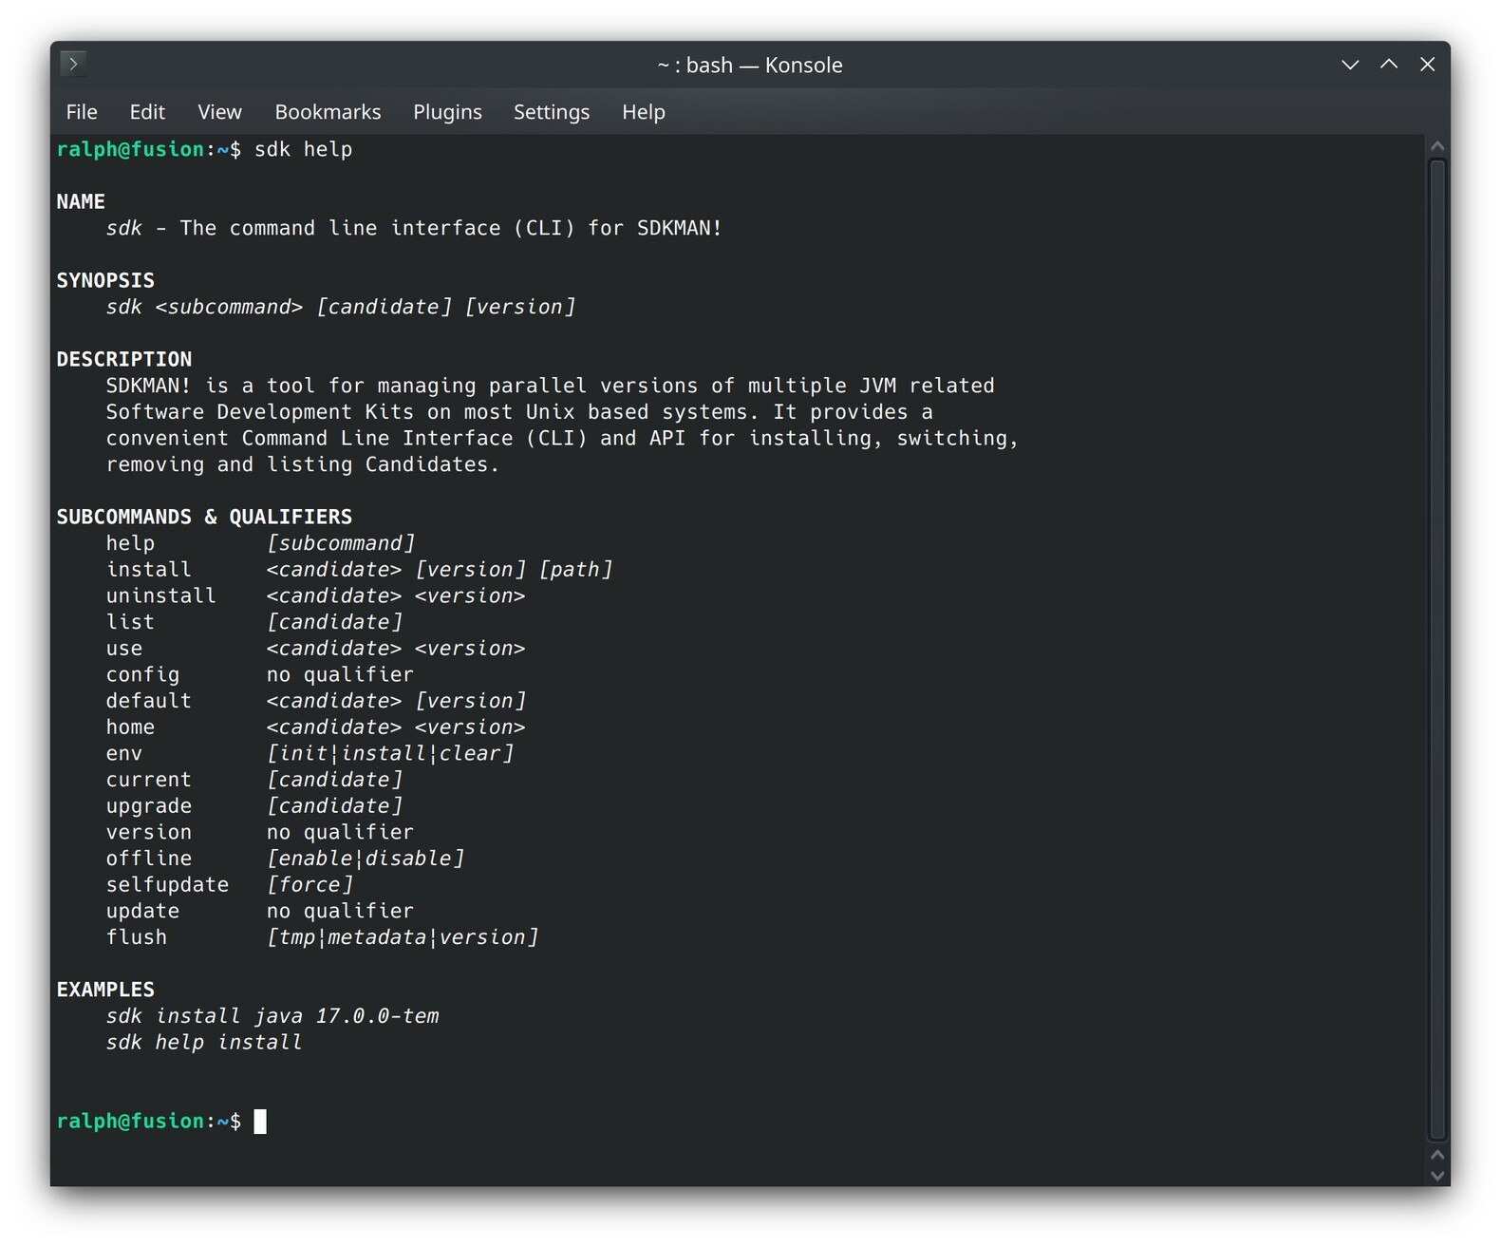Open the Bookmarks menu
Image resolution: width=1501 pixels, height=1246 pixels.
click(x=328, y=112)
